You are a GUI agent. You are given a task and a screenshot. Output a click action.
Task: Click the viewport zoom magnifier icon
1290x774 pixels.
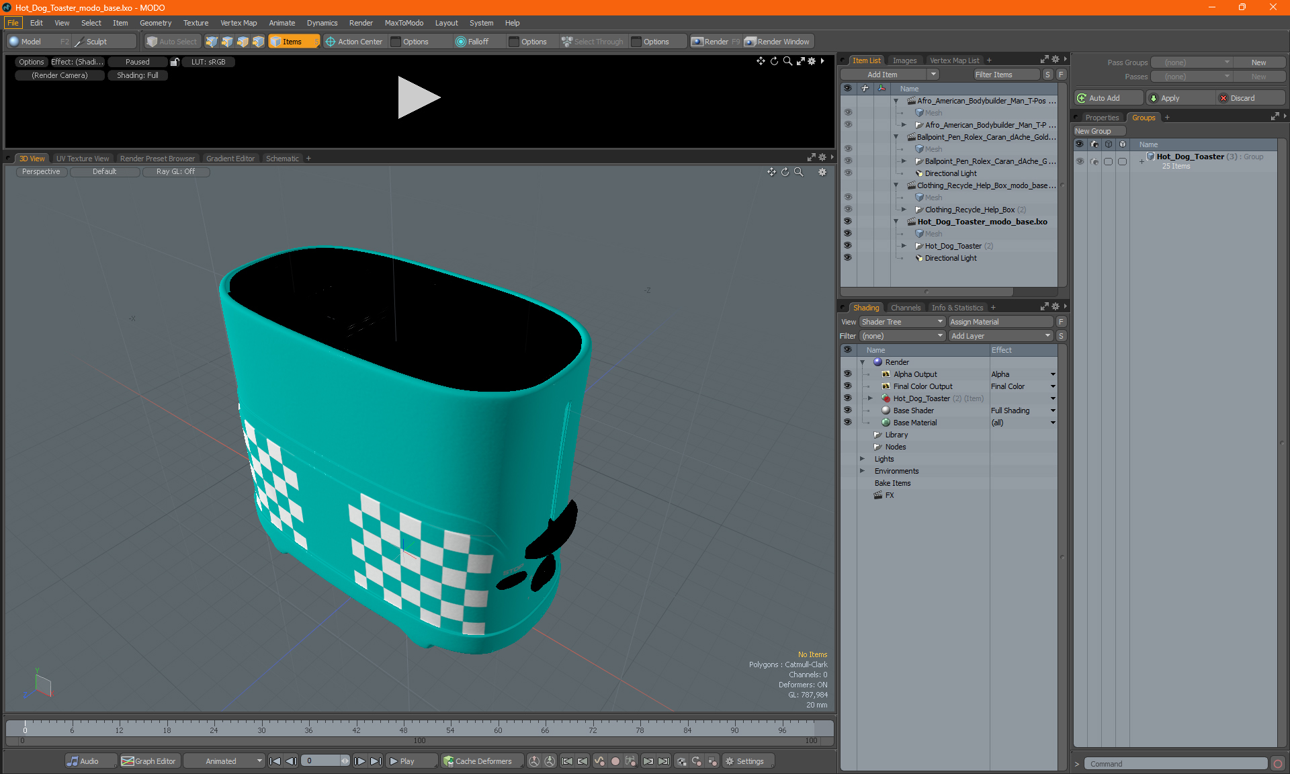pyautogui.click(x=799, y=172)
